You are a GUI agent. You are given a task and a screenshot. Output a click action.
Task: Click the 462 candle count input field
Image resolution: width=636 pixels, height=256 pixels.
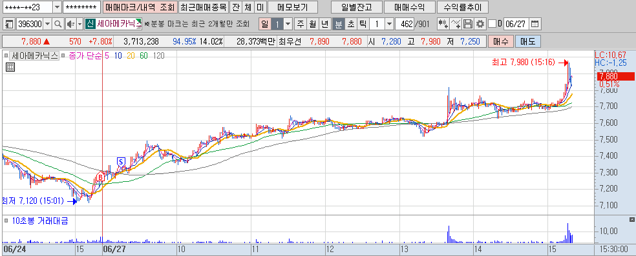405,24
